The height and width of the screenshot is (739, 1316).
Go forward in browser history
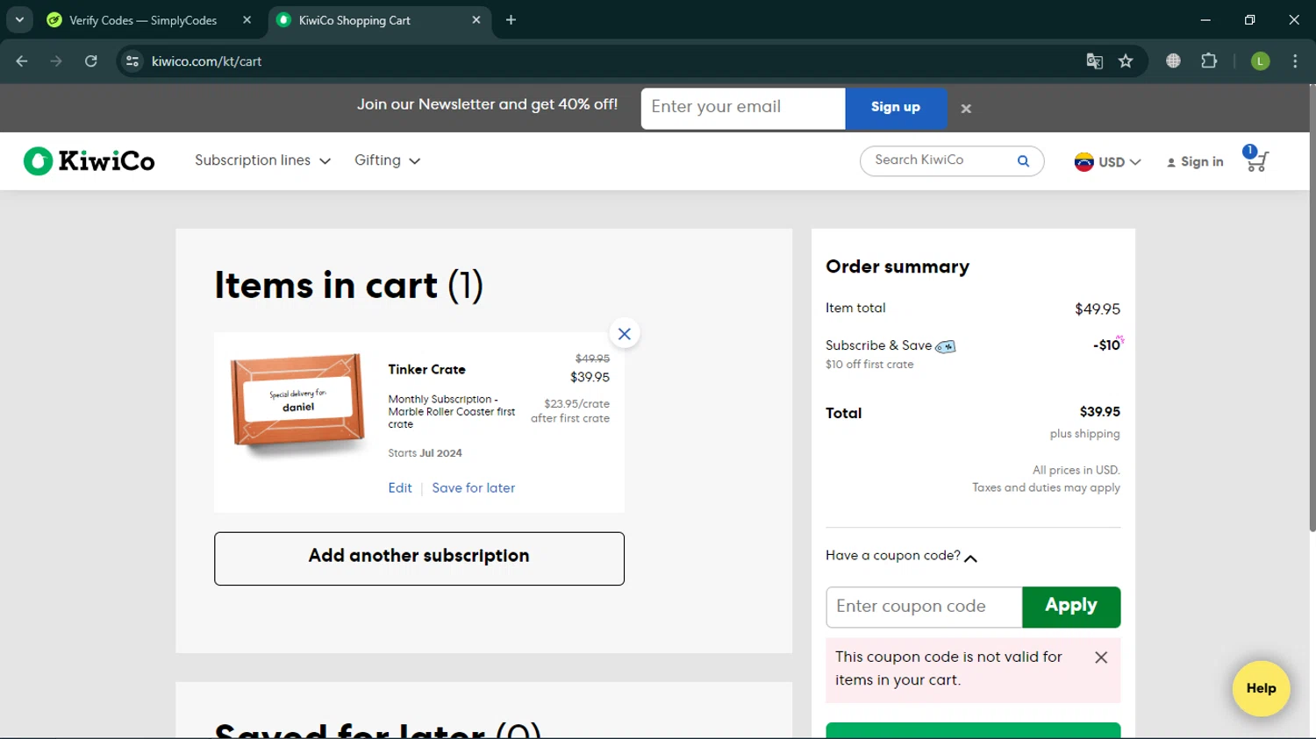[56, 61]
